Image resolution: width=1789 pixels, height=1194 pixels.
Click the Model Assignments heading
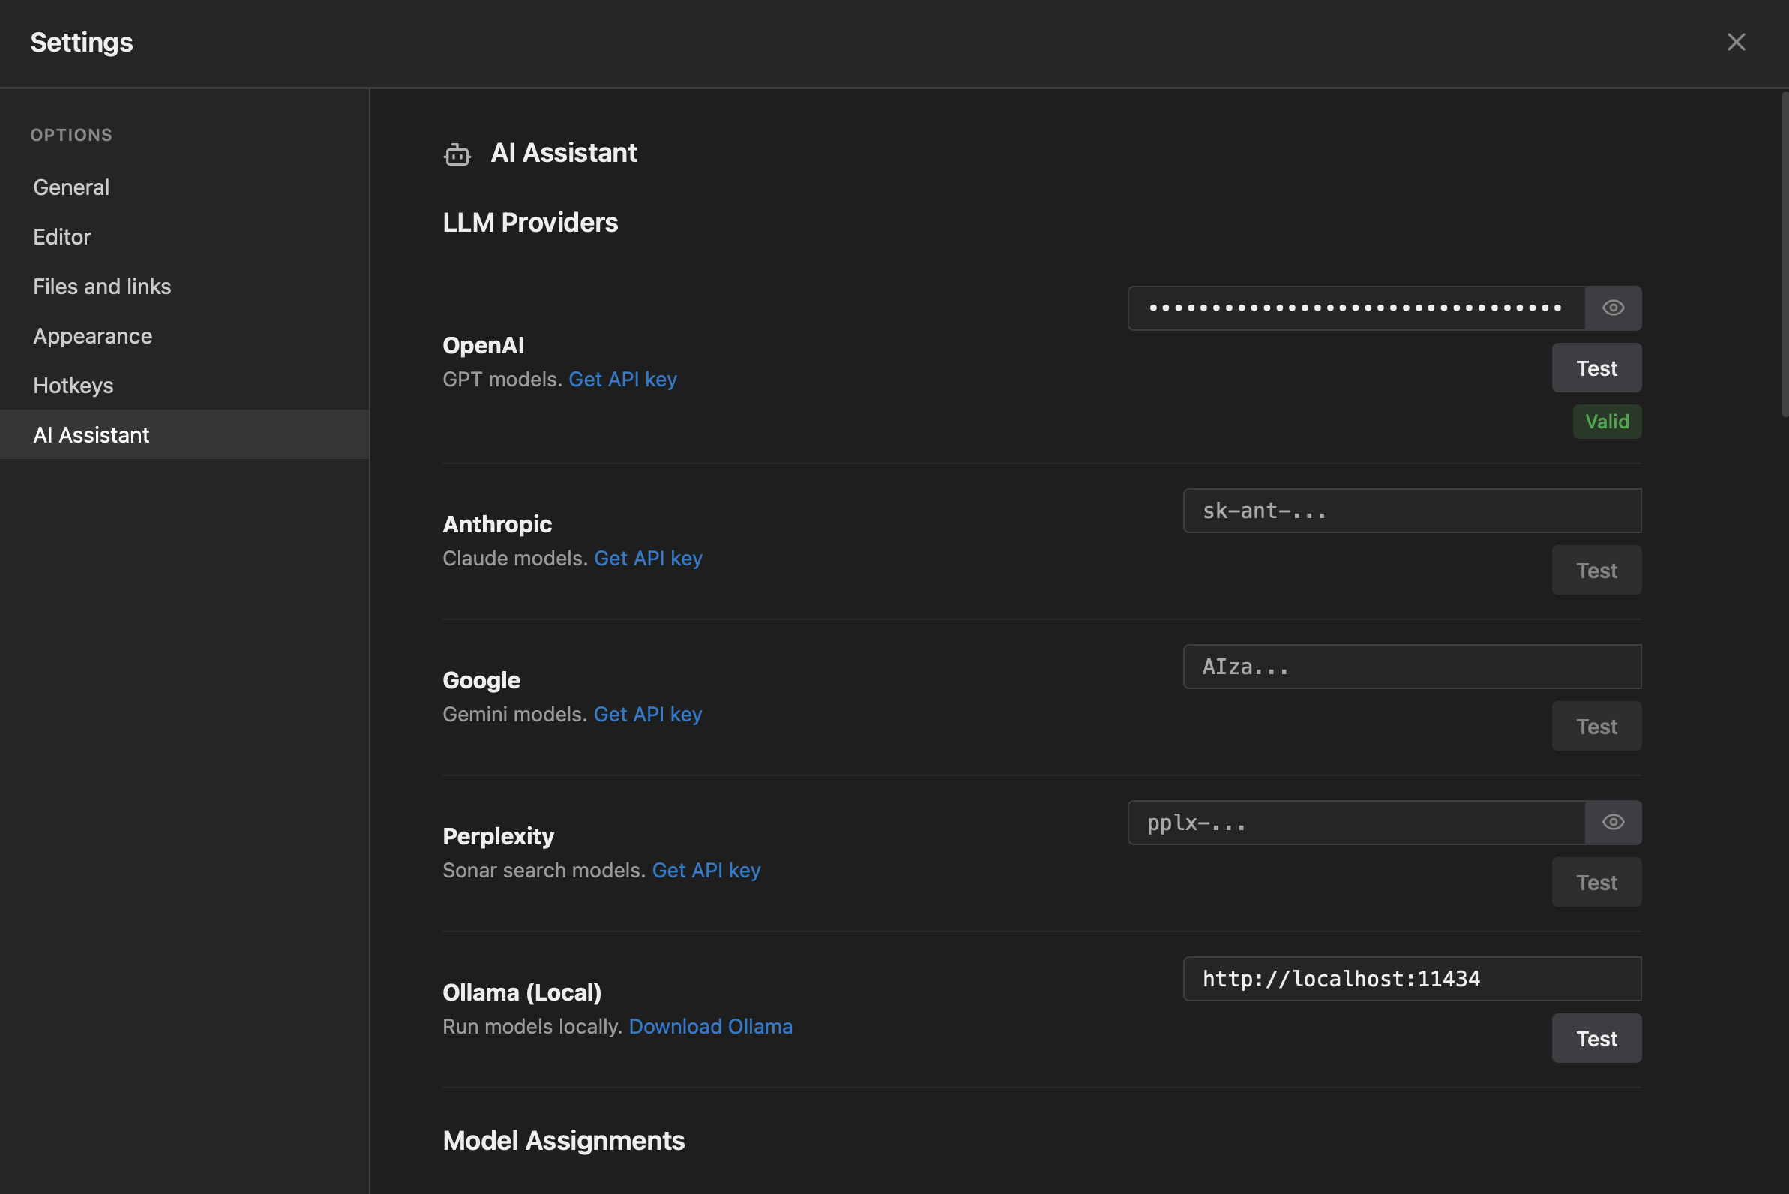[563, 1141]
